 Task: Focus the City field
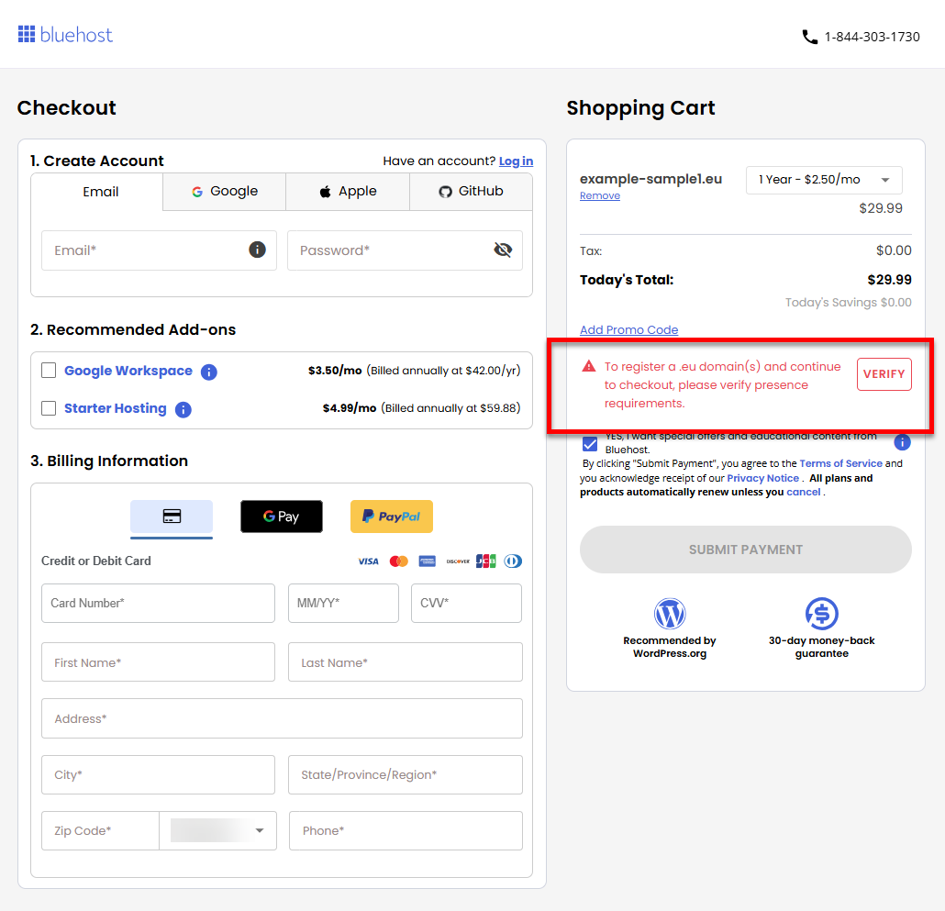pyautogui.click(x=158, y=775)
